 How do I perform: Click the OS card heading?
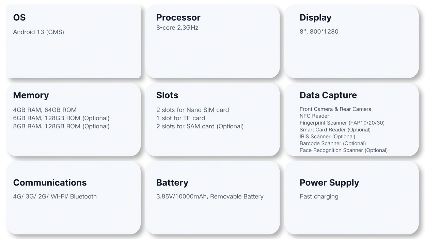click(19, 18)
